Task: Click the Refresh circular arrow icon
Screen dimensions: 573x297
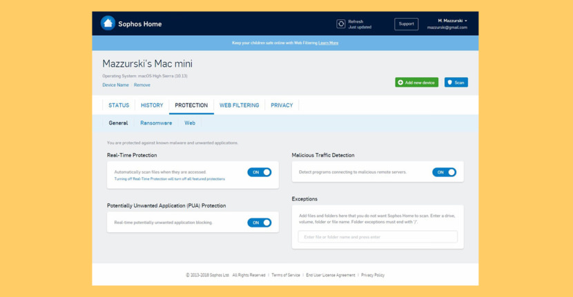Action: (340, 24)
